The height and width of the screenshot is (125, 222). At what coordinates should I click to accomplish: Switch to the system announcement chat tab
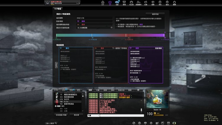[122, 90]
